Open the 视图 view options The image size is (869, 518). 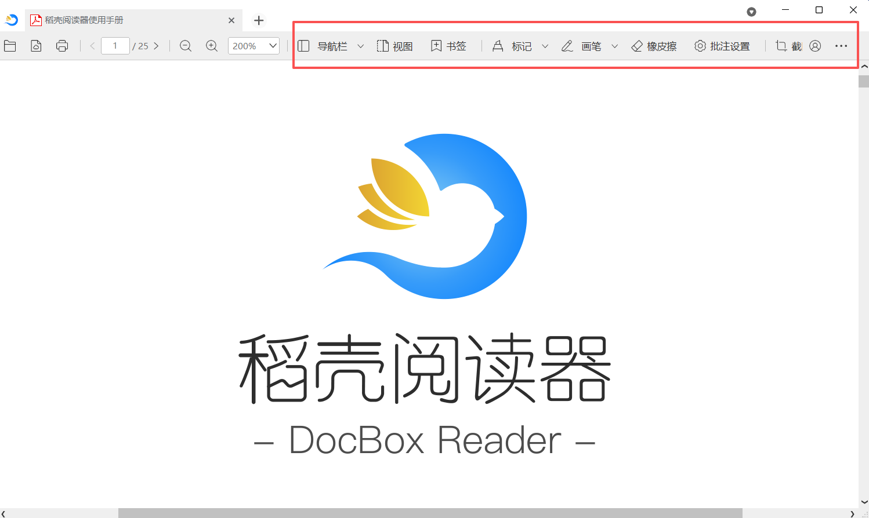394,46
